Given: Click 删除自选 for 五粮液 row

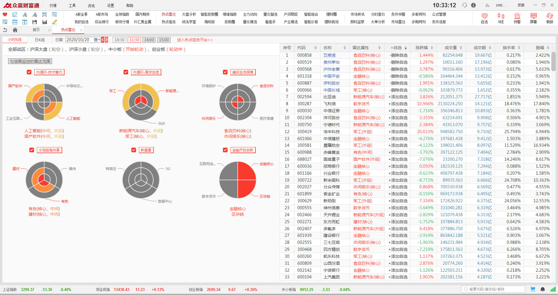Looking at the screenshot, I should pyautogui.click(x=398, y=55).
